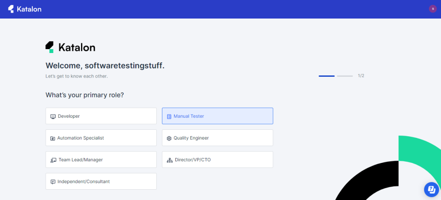Select Developer as primary role
The width and height of the screenshot is (441, 200).
pos(101,116)
